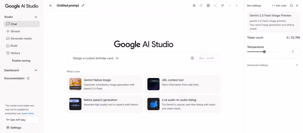The image size is (303, 133).
Task: Adjust the Temperature slider handle
Action: 264,52
